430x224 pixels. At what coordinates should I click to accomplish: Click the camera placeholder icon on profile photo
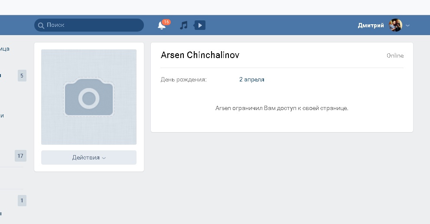pyautogui.click(x=89, y=97)
